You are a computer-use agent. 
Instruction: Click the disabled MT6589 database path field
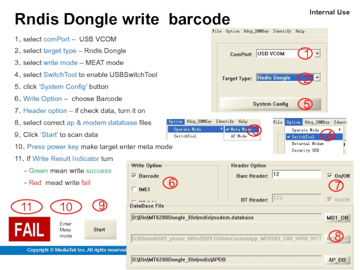tap(226, 239)
